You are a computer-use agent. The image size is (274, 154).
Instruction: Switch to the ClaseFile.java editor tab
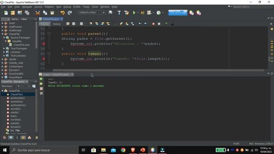click(x=51, y=19)
